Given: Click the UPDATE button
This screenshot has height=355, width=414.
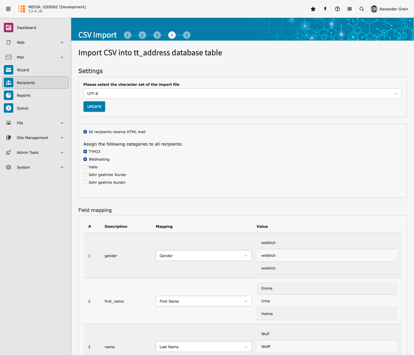Looking at the screenshot, I should coord(94,106).
